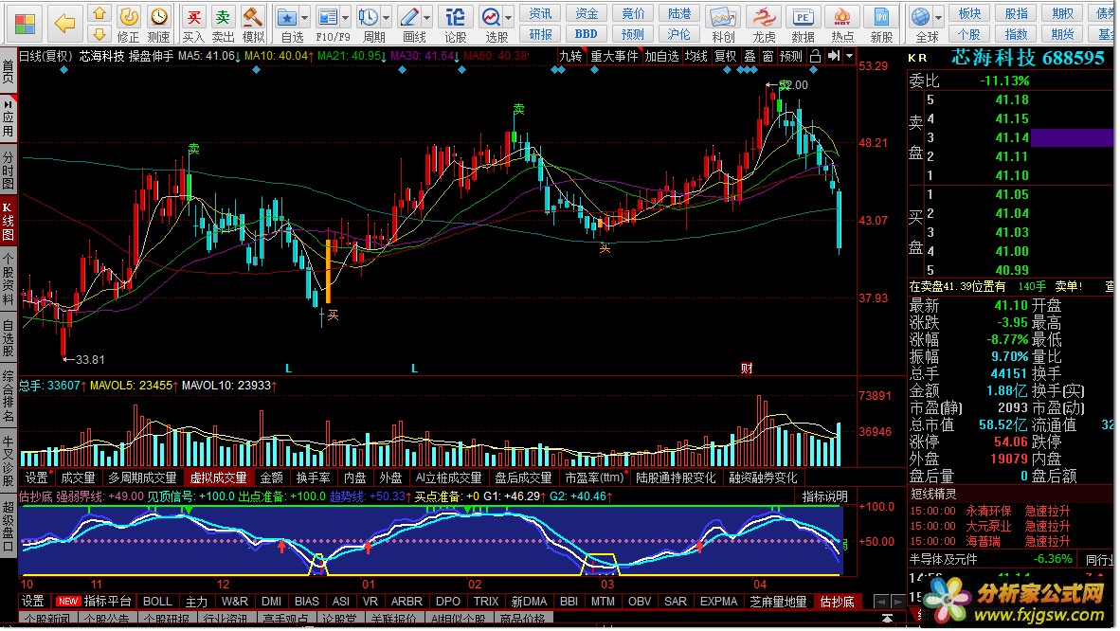
Task: Click the 期货 toolbar button
Action: [1063, 33]
